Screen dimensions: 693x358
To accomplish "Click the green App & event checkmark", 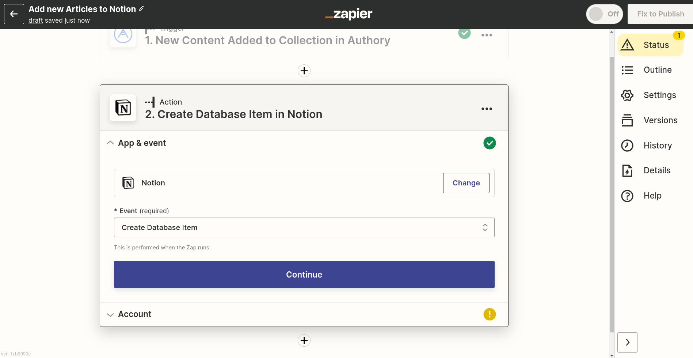I will pyautogui.click(x=490, y=143).
